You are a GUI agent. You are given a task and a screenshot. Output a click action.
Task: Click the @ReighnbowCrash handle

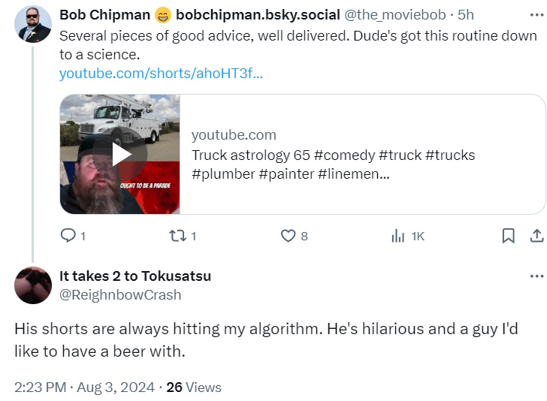coord(120,294)
